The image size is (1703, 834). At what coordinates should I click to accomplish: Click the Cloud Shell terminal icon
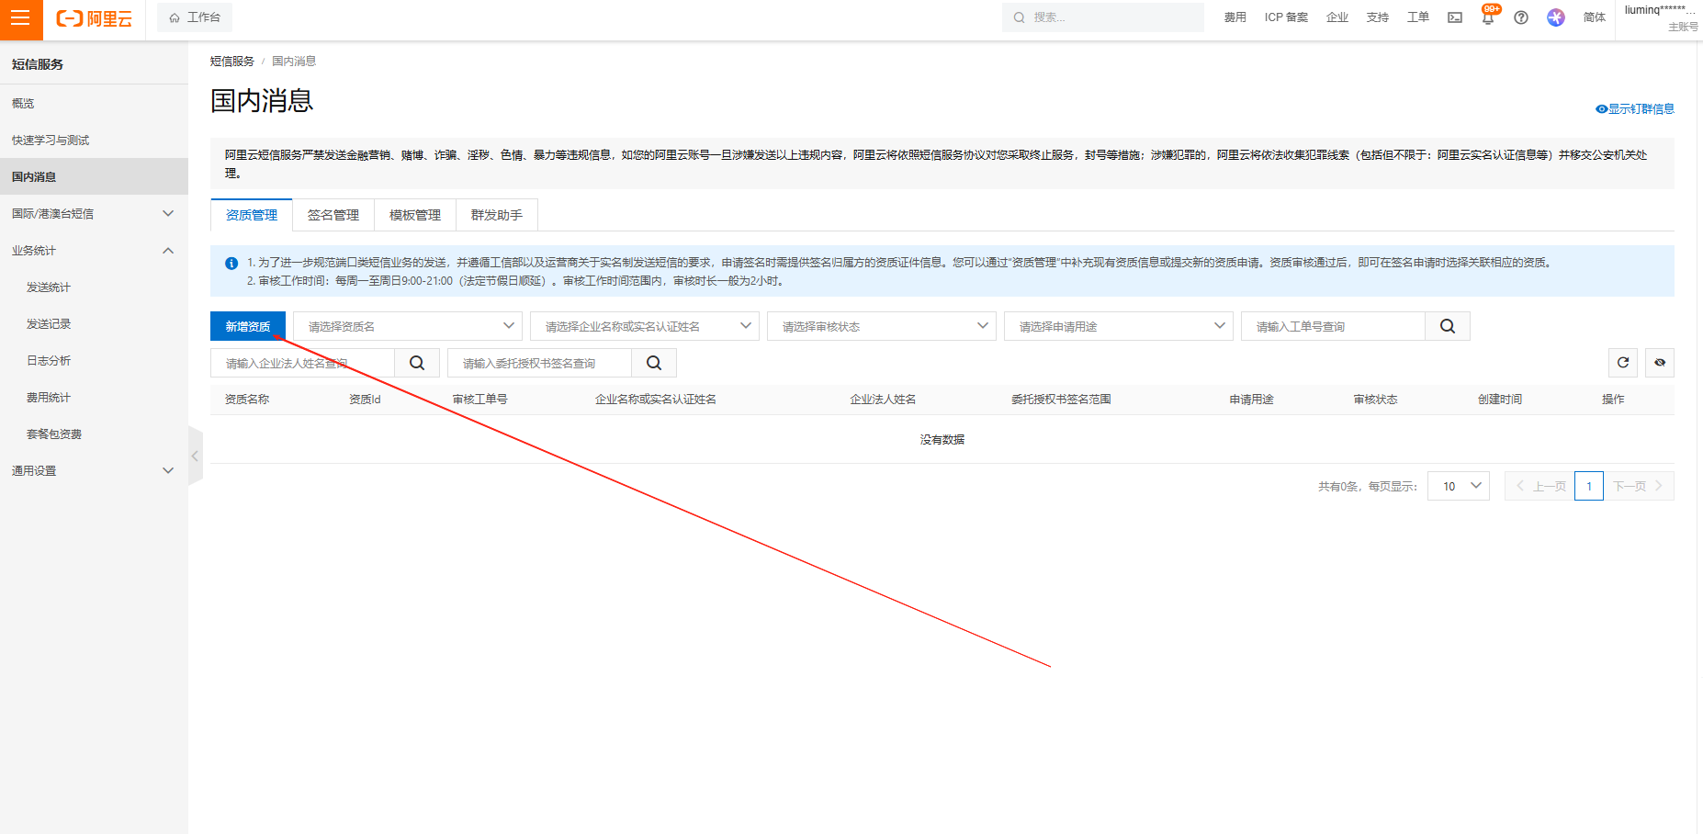1455,17
